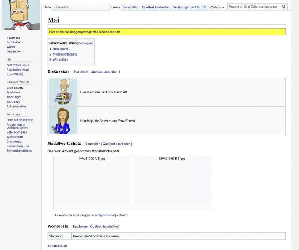This screenshot has height=250, width=299.
Task: Click the search magnifier icon
Action: 284,7
